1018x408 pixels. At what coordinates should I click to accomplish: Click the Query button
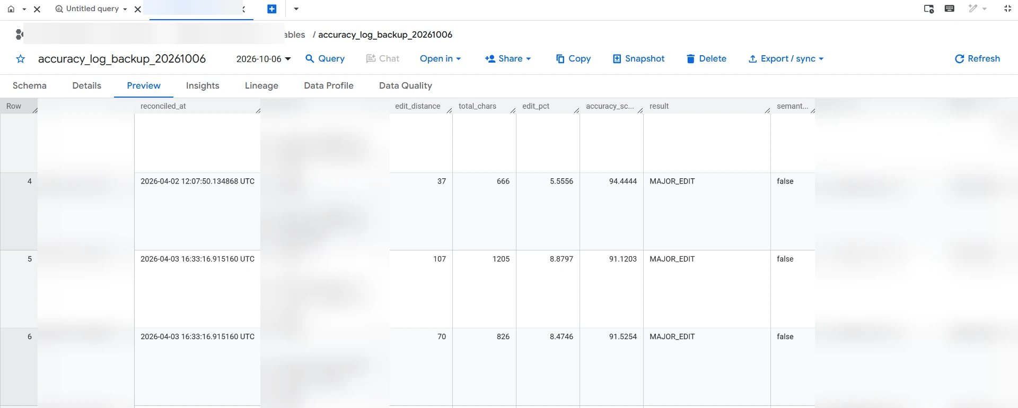[325, 59]
